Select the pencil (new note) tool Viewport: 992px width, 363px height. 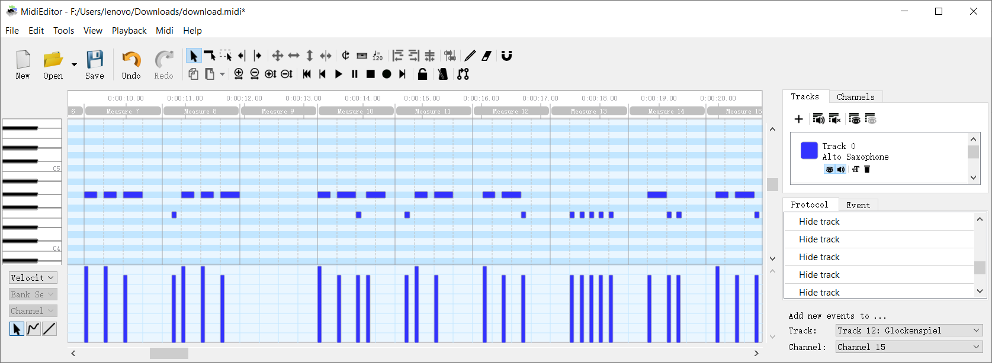pos(470,56)
